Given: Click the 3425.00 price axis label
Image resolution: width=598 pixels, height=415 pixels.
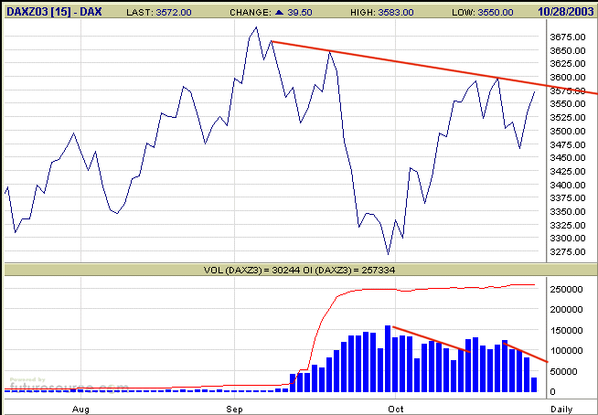Looking at the screenshot, I should pyautogui.click(x=568, y=171).
